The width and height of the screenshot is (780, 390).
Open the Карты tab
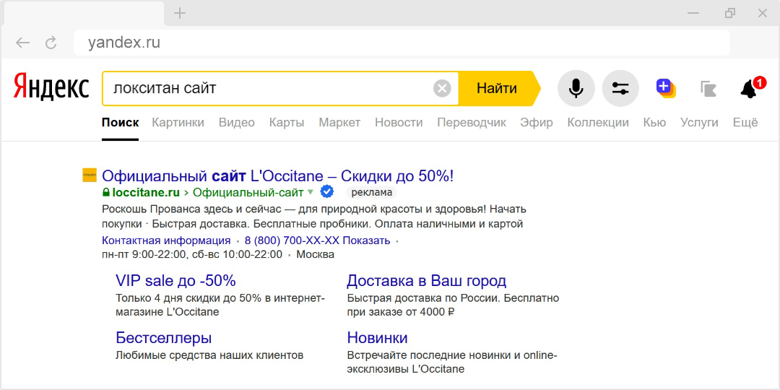pyautogui.click(x=287, y=122)
